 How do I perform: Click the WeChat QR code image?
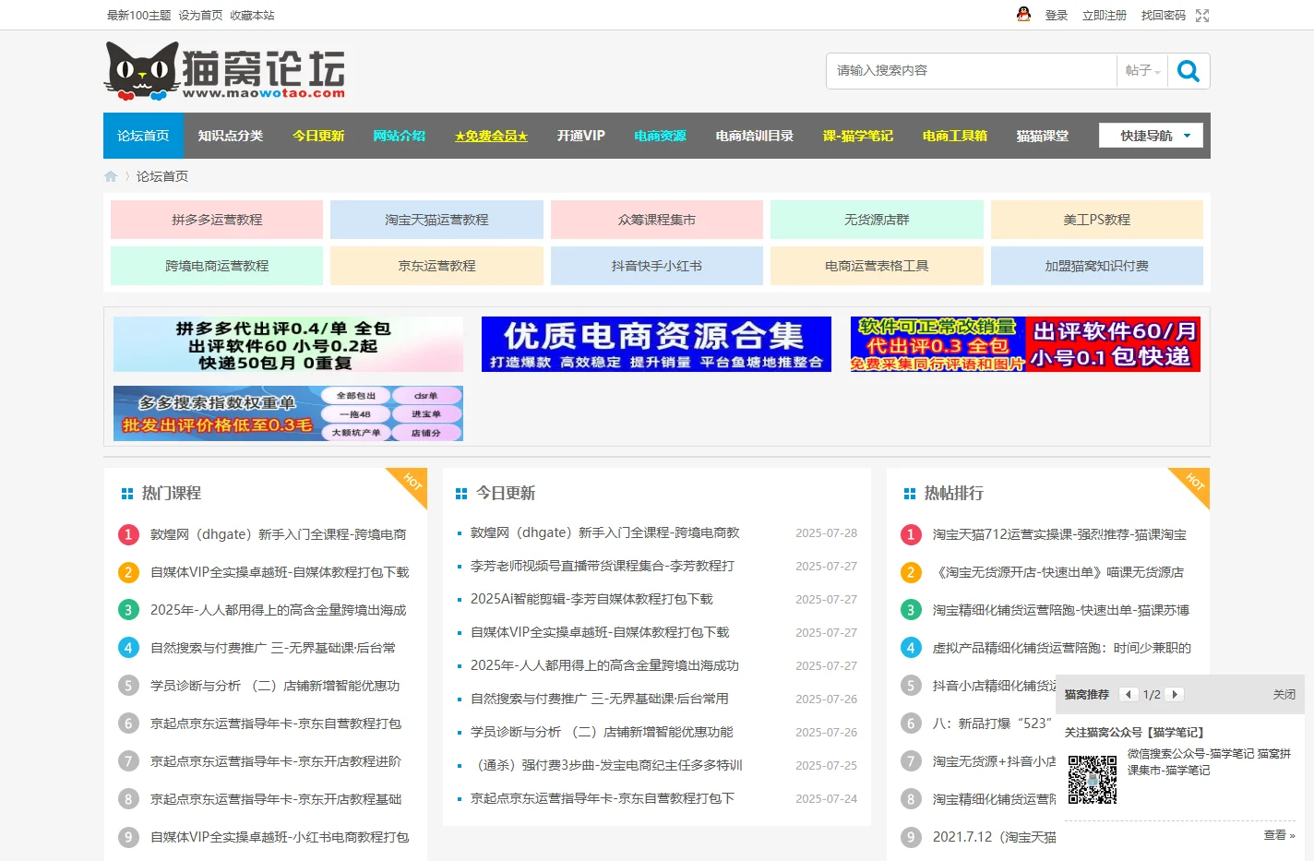pyautogui.click(x=1093, y=780)
